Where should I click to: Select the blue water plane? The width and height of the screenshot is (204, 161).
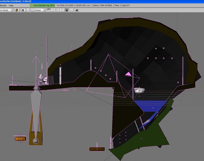150,106
